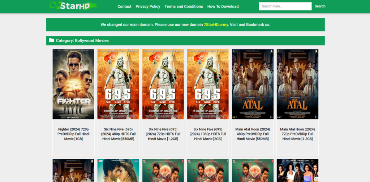Click the Search button

[320, 6]
